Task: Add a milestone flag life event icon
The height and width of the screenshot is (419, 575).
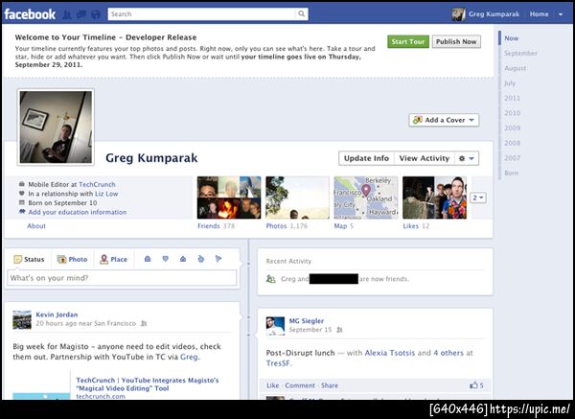Action: (x=218, y=259)
